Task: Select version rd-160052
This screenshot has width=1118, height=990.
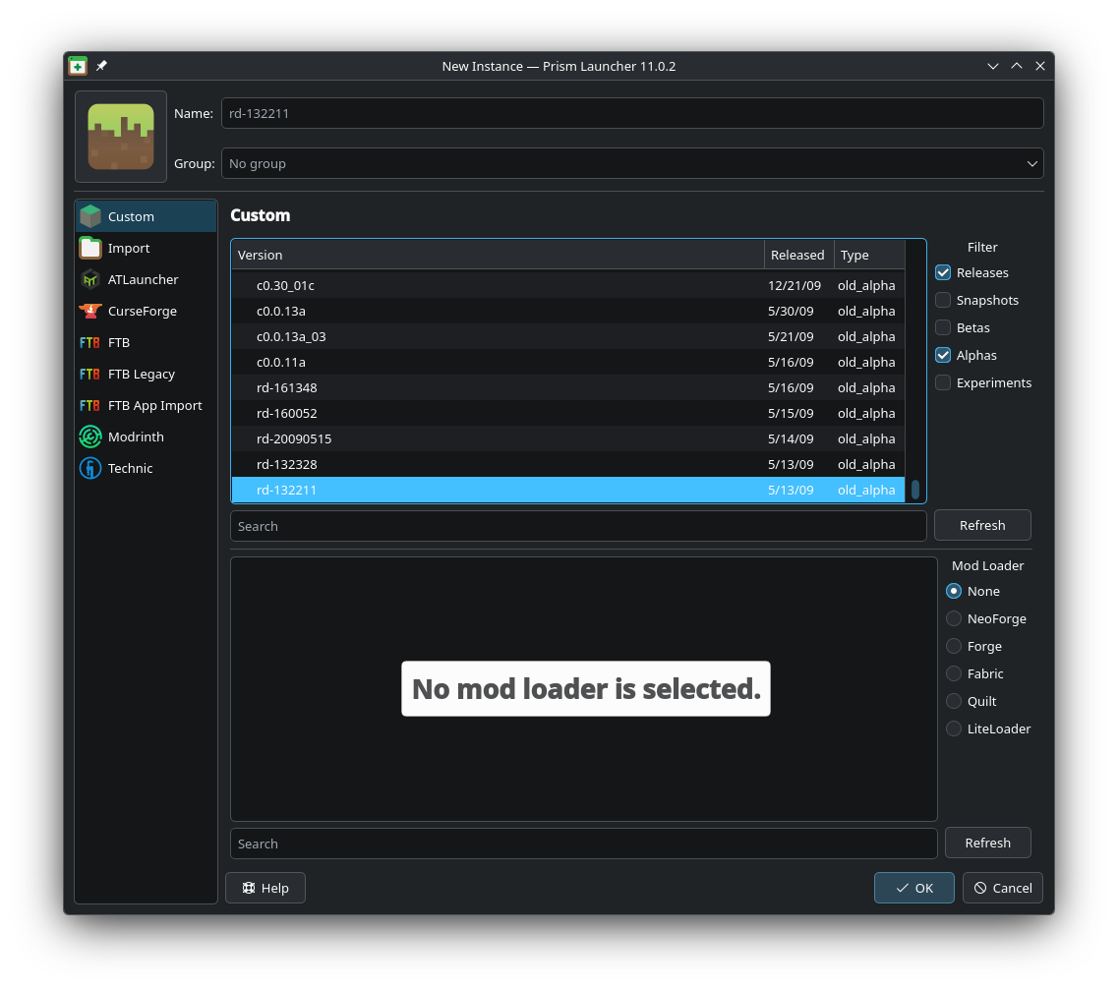Action: [x=568, y=413]
